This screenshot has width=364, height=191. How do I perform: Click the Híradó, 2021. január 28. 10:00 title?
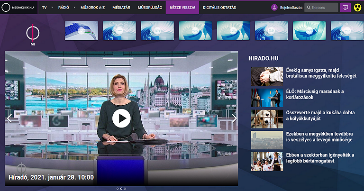click(x=51, y=177)
